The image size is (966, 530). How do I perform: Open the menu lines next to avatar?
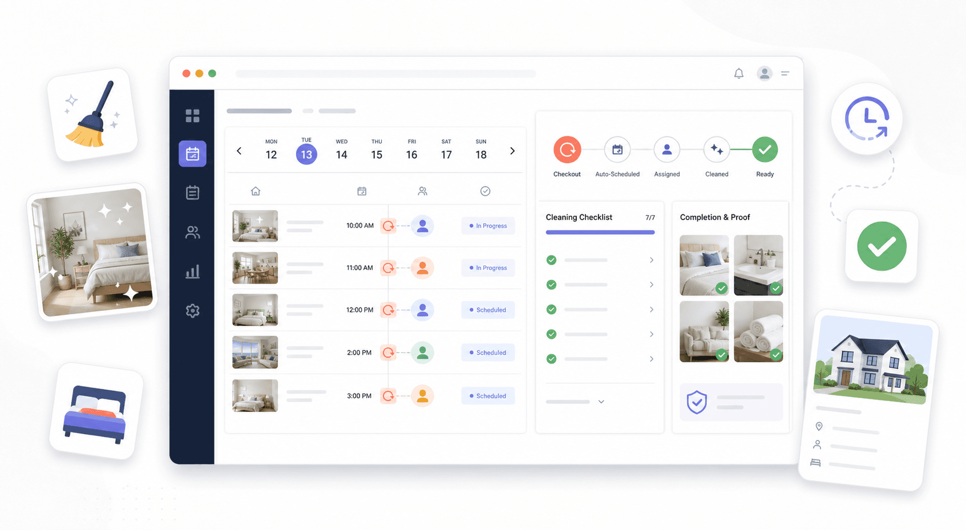(785, 73)
